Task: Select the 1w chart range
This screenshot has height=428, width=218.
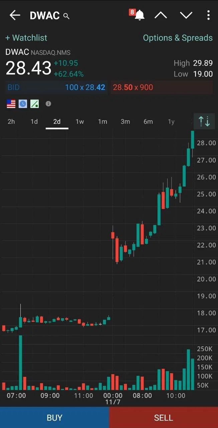Action: click(x=80, y=122)
